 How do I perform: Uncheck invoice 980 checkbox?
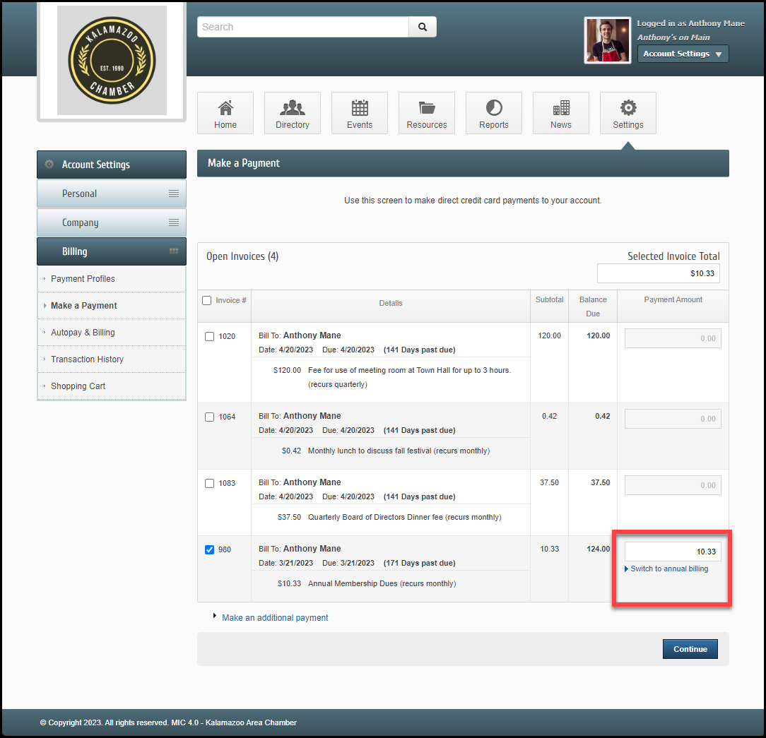coord(209,550)
